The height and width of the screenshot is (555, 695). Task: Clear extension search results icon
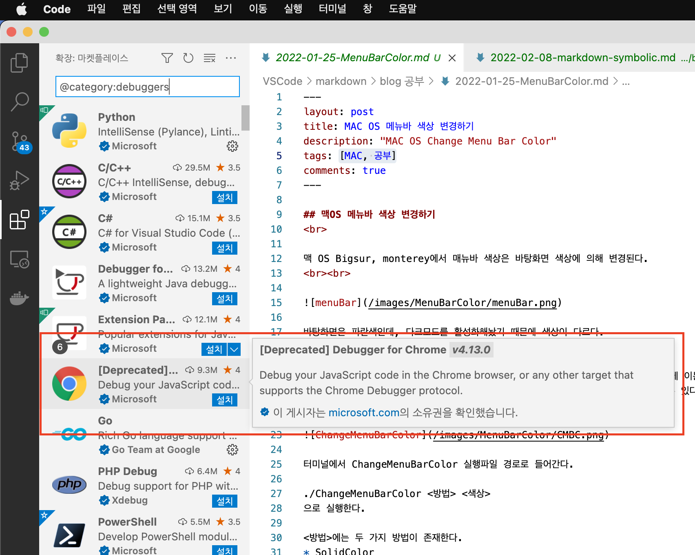210,58
